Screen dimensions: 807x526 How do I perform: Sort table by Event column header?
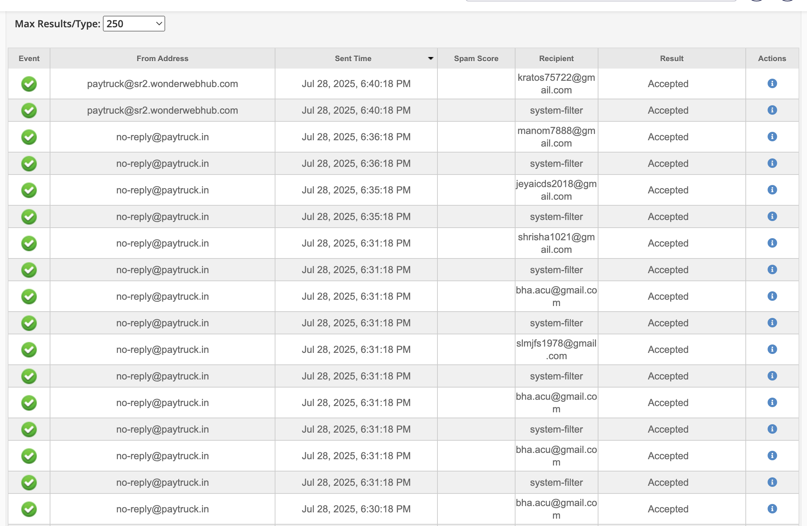(x=29, y=58)
